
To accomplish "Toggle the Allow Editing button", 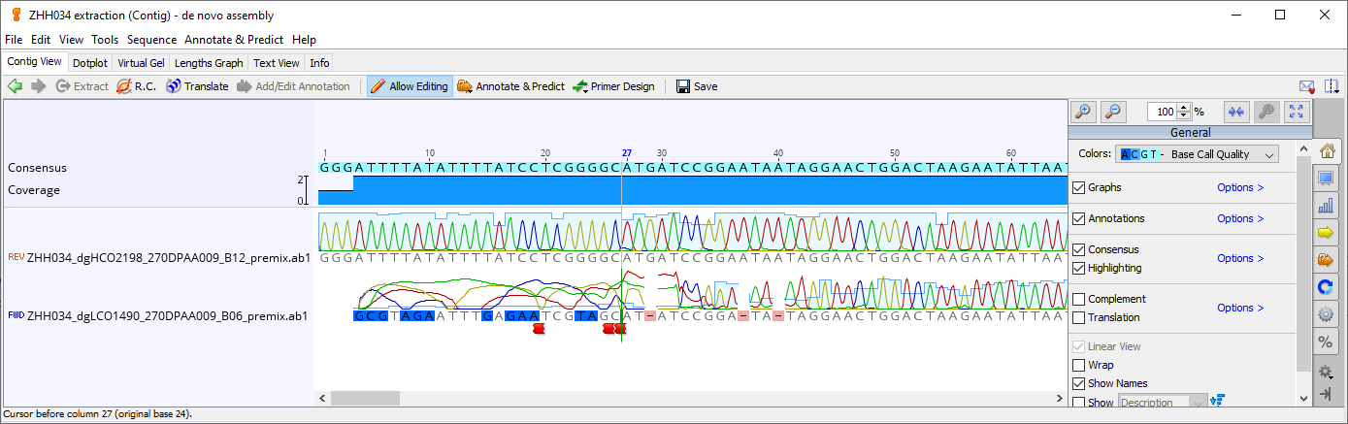I will coord(409,86).
